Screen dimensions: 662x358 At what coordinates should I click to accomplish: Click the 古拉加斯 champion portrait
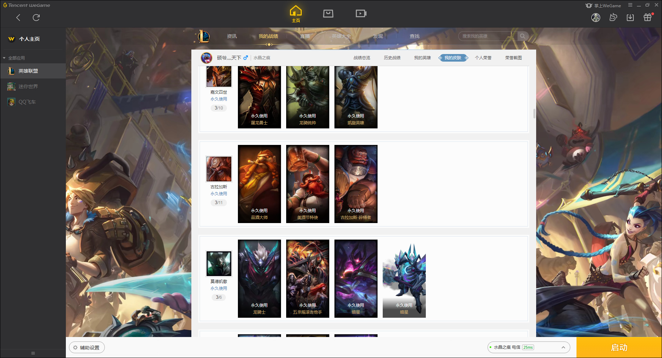(x=219, y=169)
